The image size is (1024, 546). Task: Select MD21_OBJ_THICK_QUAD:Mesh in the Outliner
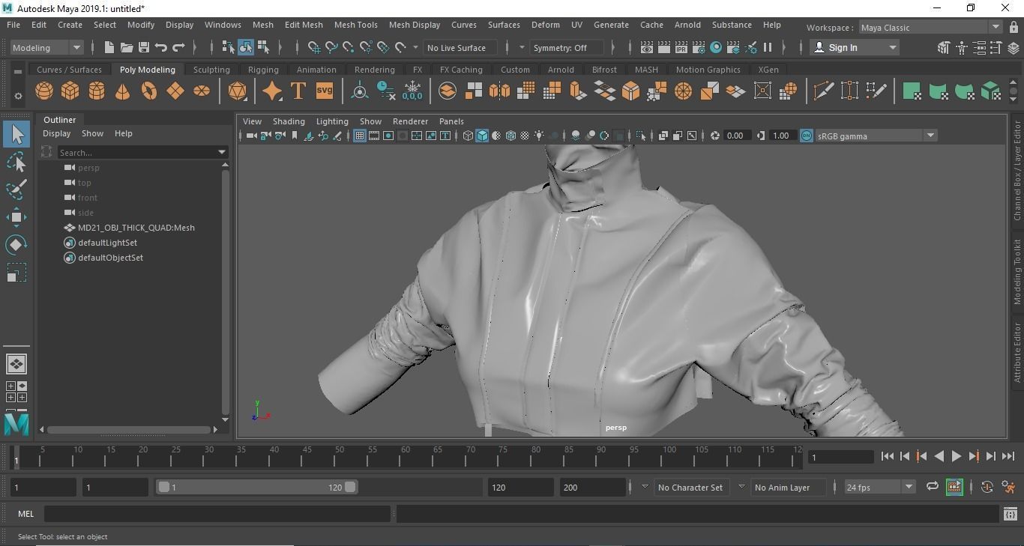(136, 228)
